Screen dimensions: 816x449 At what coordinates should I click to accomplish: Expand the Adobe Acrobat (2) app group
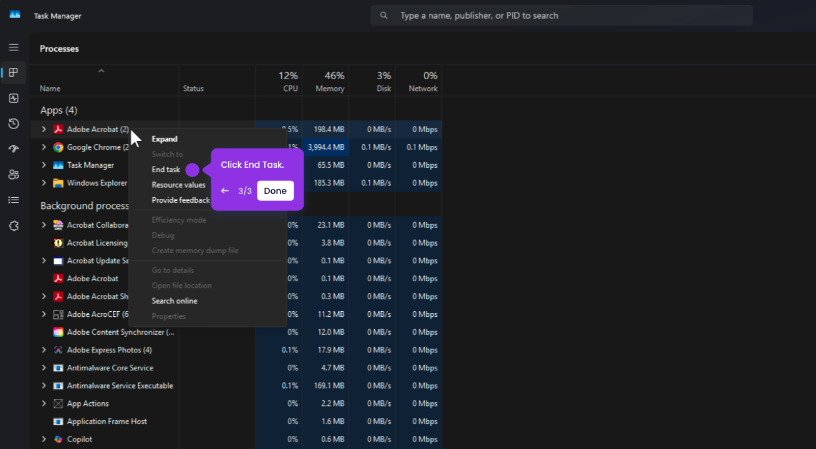44,130
